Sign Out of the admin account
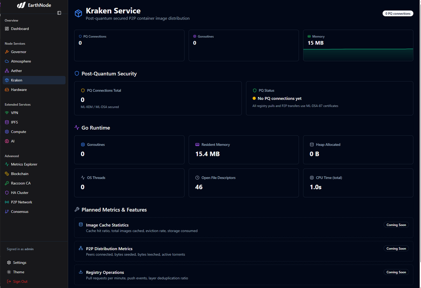The image size is (421, 288). [x=34, y=281]
